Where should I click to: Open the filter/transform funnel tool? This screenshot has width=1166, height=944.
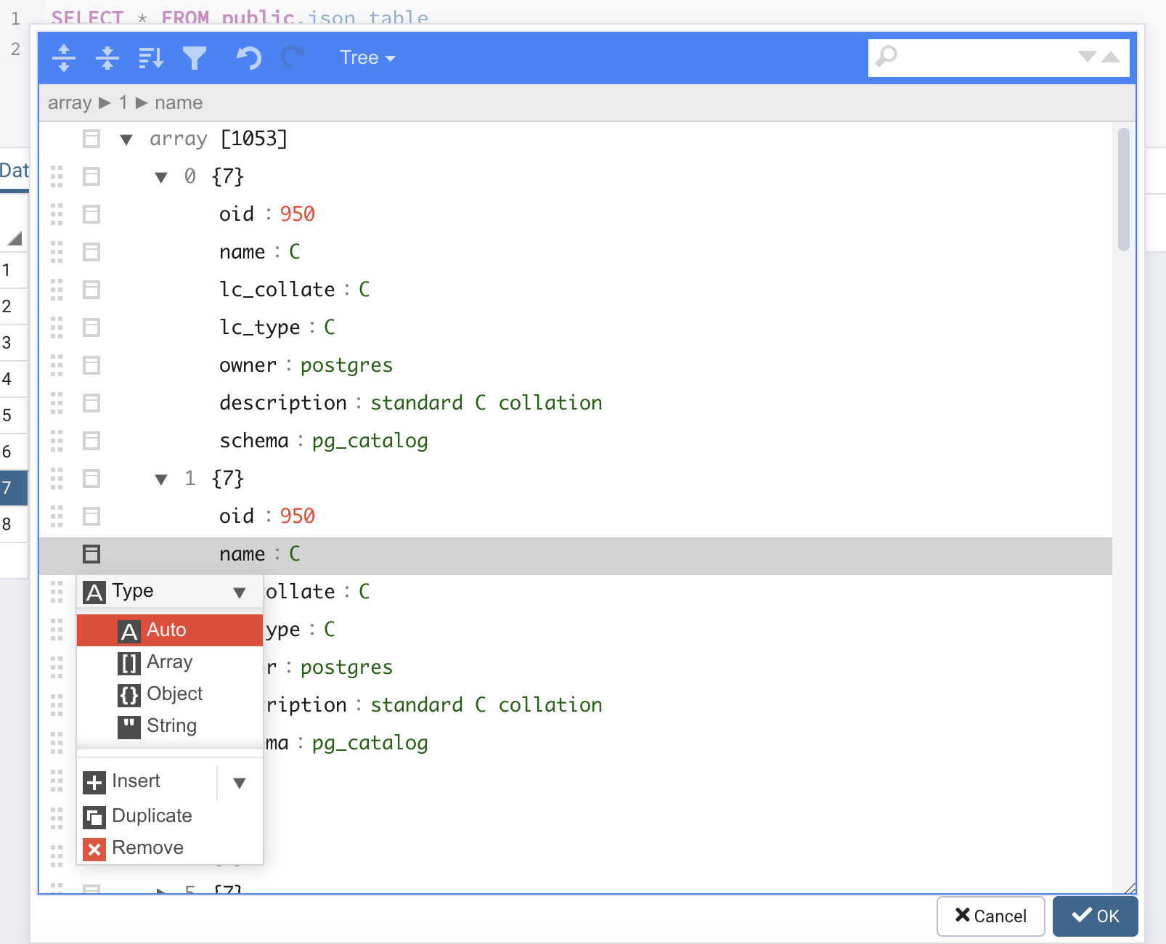point(194,58)
